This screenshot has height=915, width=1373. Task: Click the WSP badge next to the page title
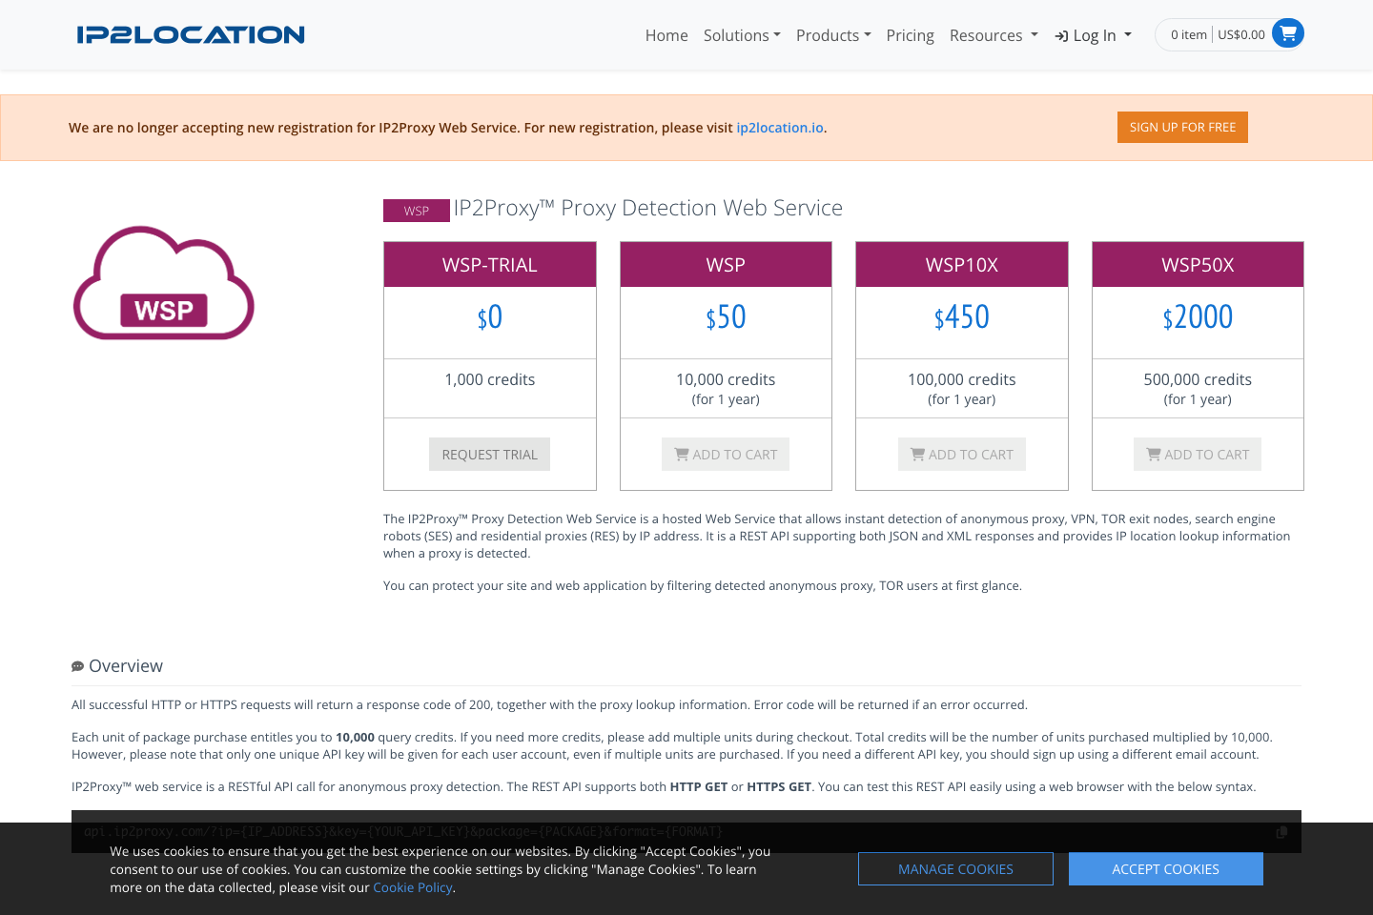point(417,210)
